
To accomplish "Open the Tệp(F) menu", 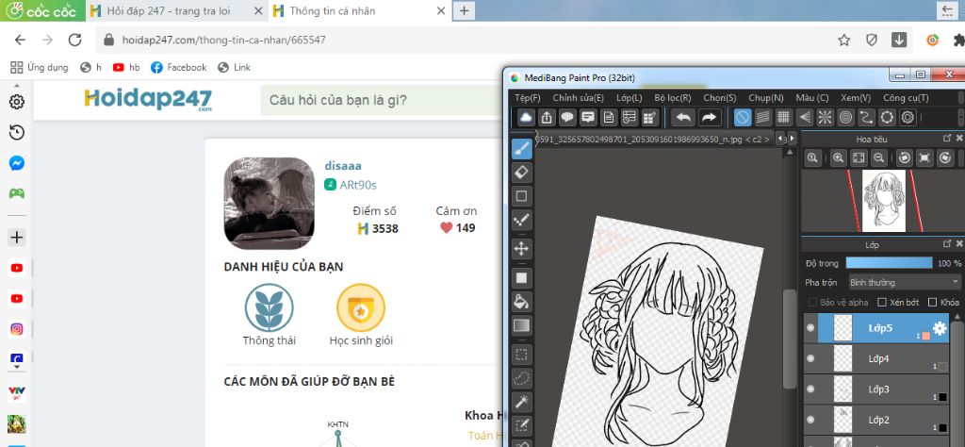I will [528, 98].
